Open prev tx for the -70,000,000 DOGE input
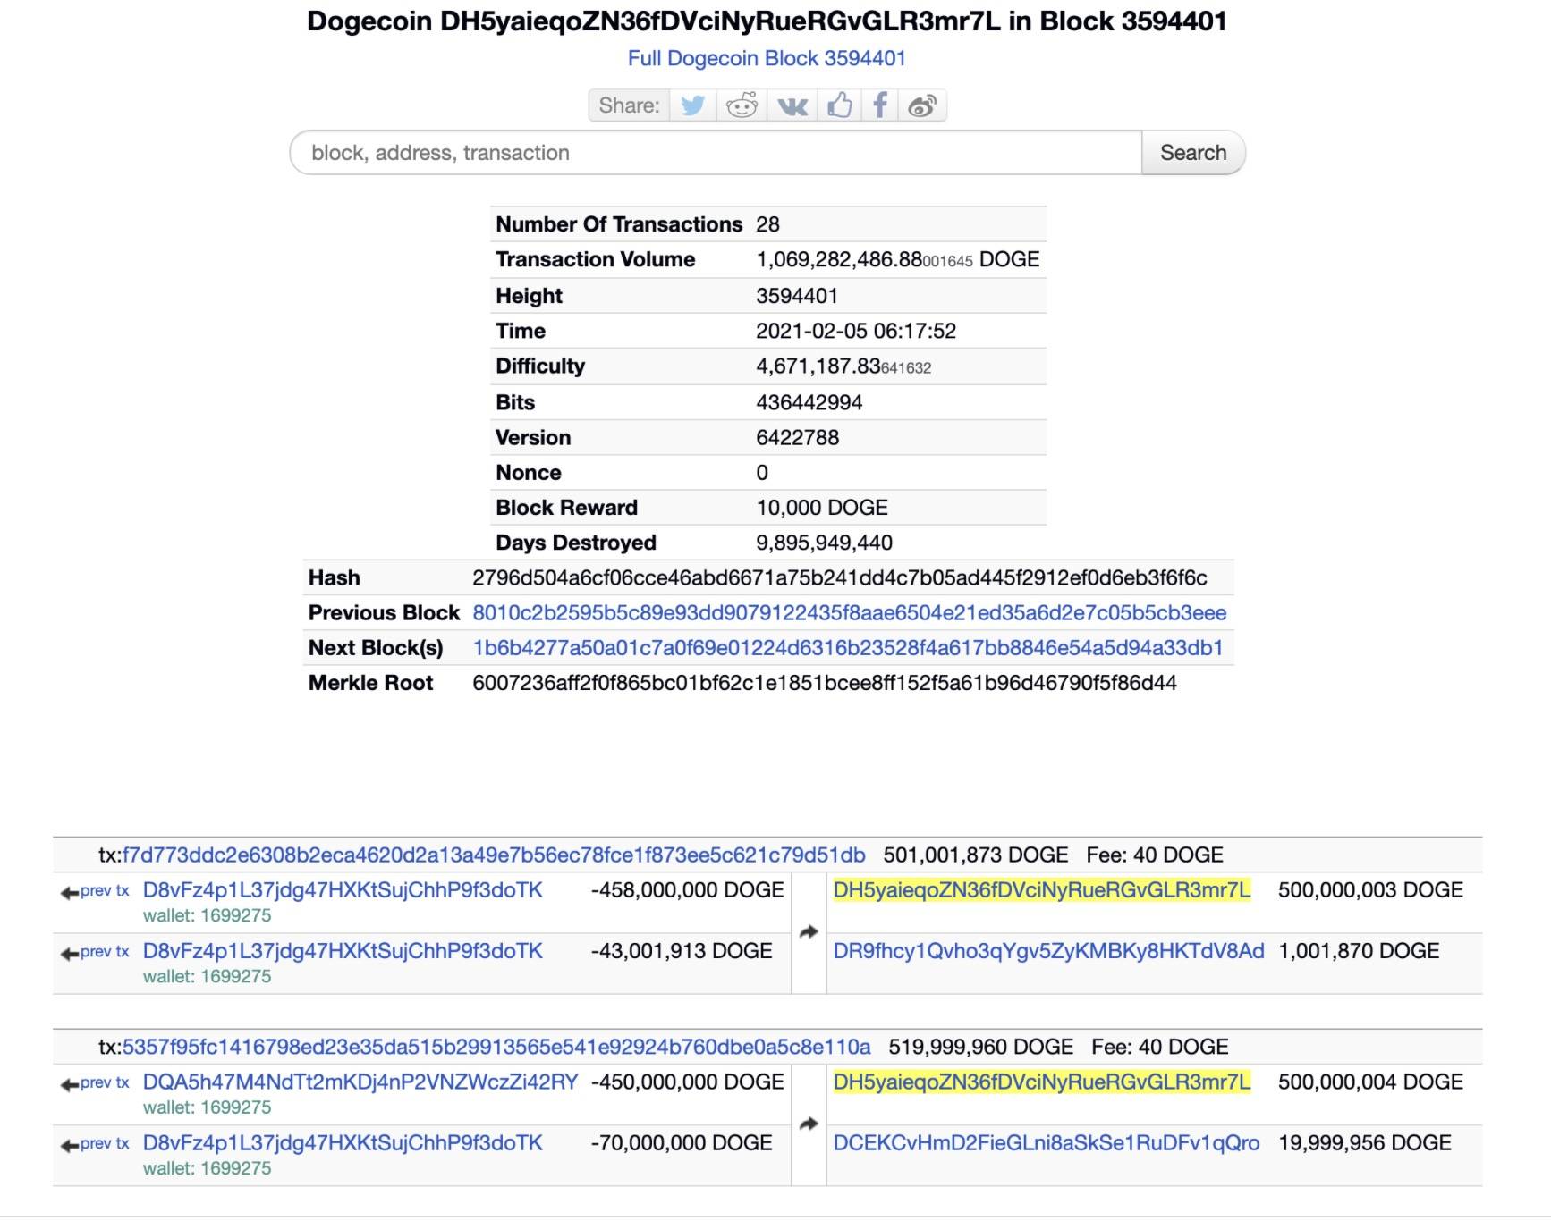This screenshot has height=1221, width=1551. (x=103, y=1144)
